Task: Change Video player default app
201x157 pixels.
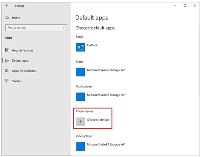Action: 101,146
